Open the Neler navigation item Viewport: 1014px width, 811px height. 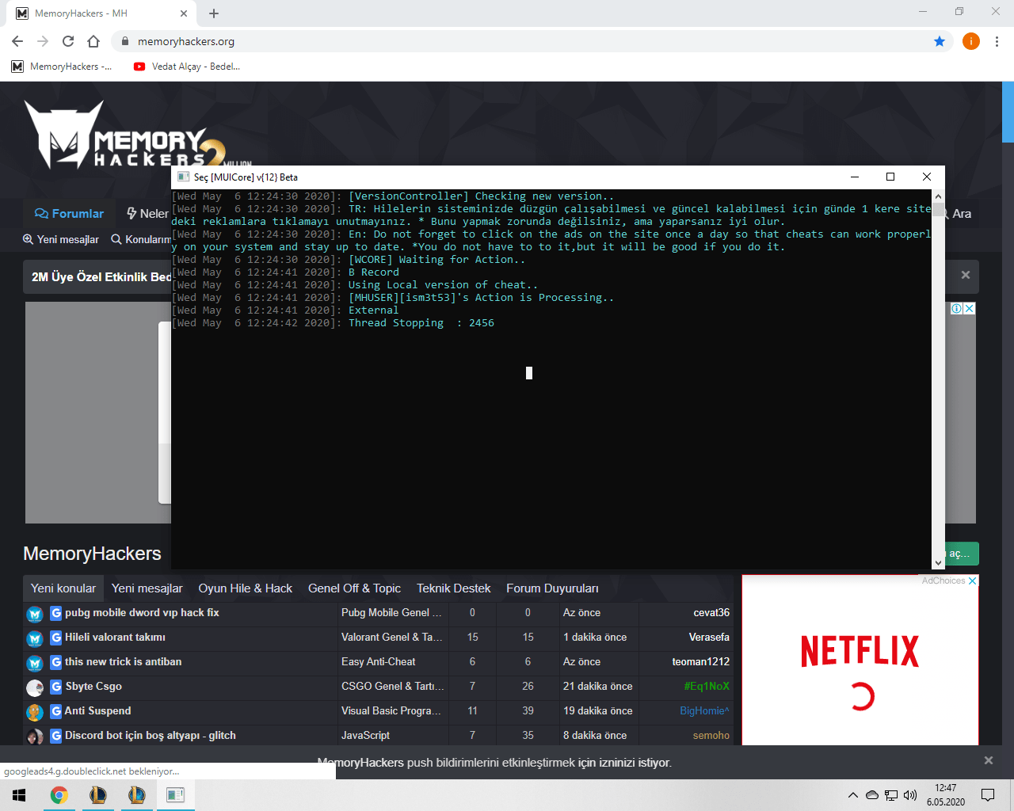point(147,214)
